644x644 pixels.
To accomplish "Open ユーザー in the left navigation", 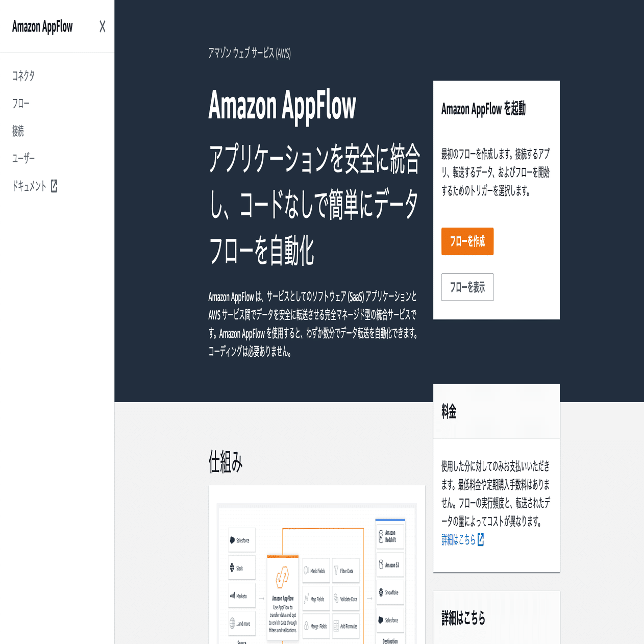I will point(23,158).
